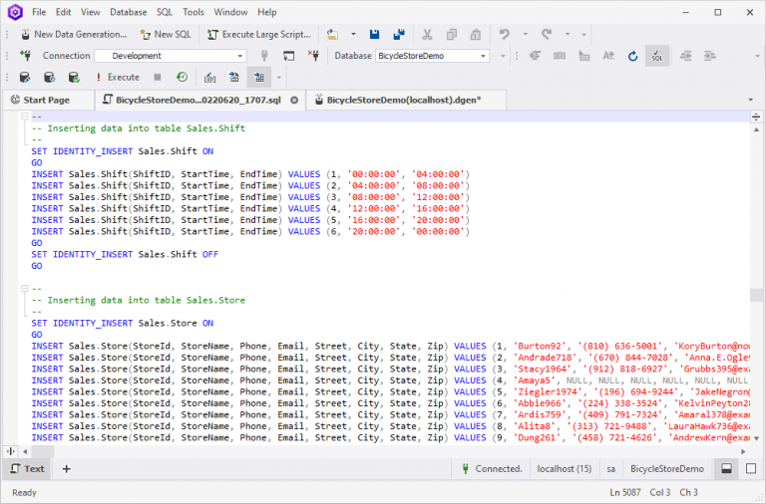Open the Help menu

[266, 12]
